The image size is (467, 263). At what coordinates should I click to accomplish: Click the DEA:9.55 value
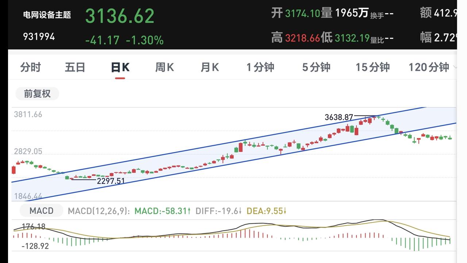(267, 211)
